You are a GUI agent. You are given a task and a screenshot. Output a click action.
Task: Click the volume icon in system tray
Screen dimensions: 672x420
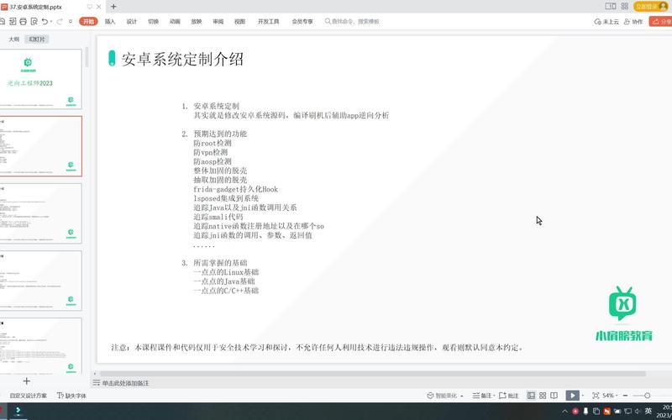pyautogui.click(x=638, y=412)
